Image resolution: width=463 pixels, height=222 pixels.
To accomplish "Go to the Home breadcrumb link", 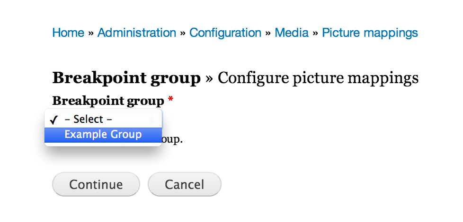I will pos(68,33).
